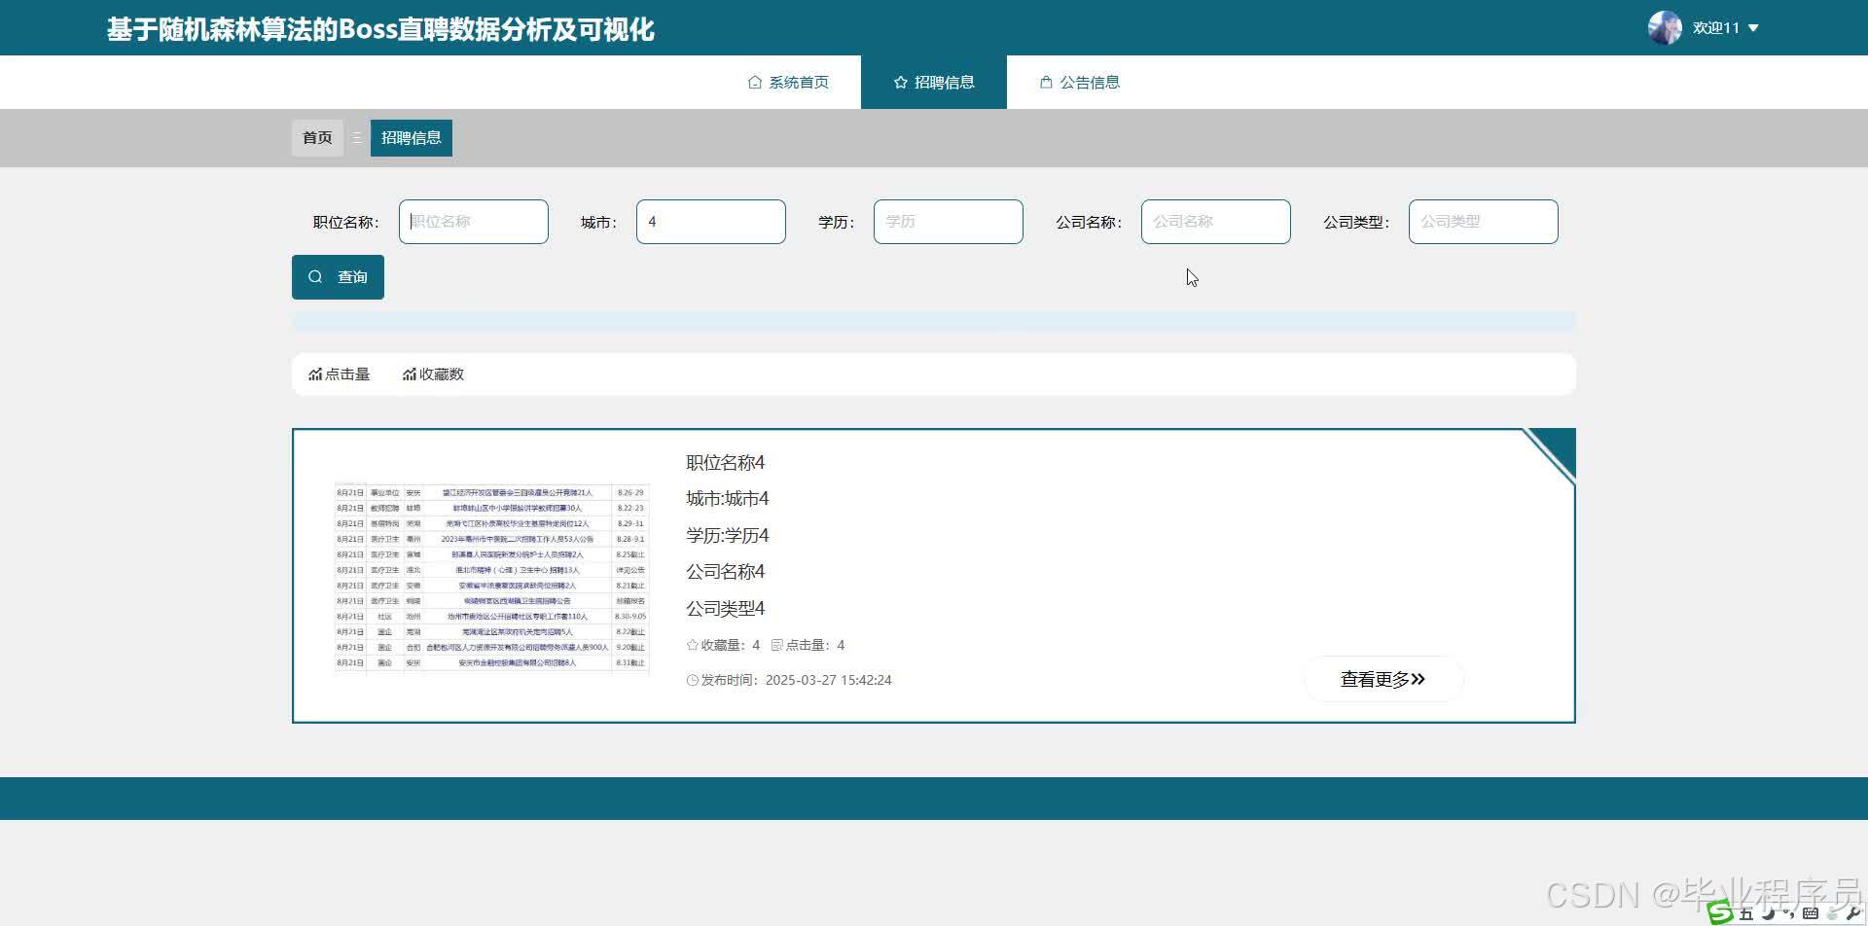Focus the 职位名称 input field
The image size is (1868, 926).
point(474,222)
